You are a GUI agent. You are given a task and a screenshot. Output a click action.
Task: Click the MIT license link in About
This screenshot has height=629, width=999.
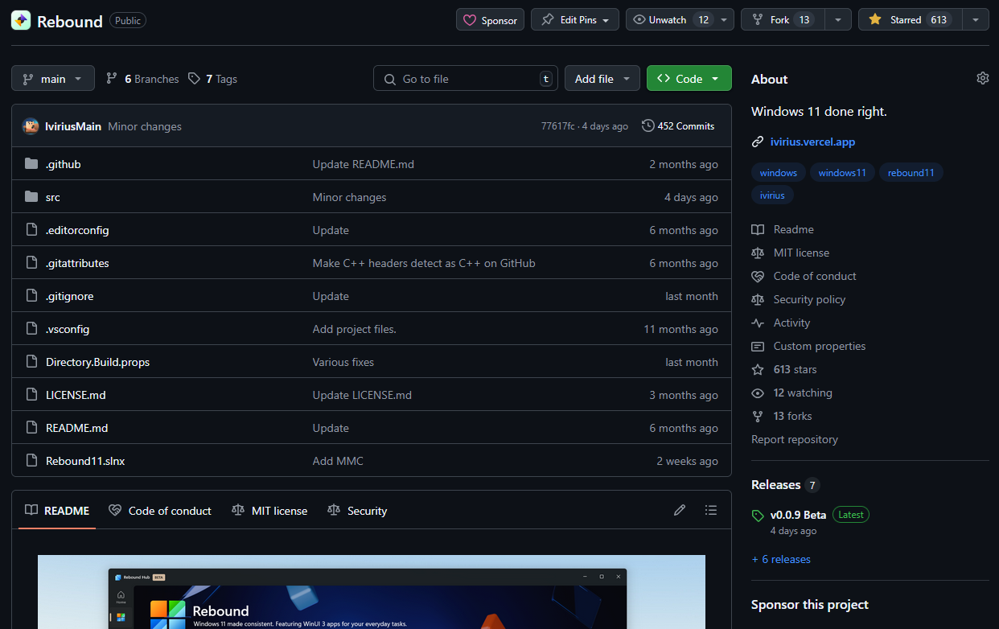pos(801,253)
